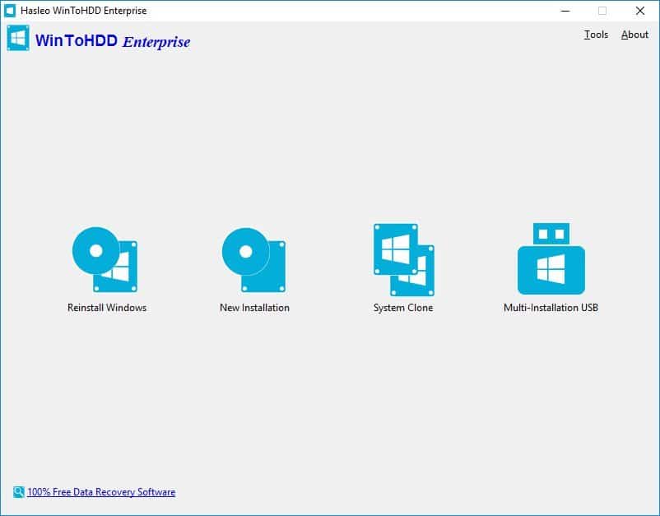This screenshot has width=660, height=516.
Task: Click the Multi-Installation USB label
Action: coord(551,308)
